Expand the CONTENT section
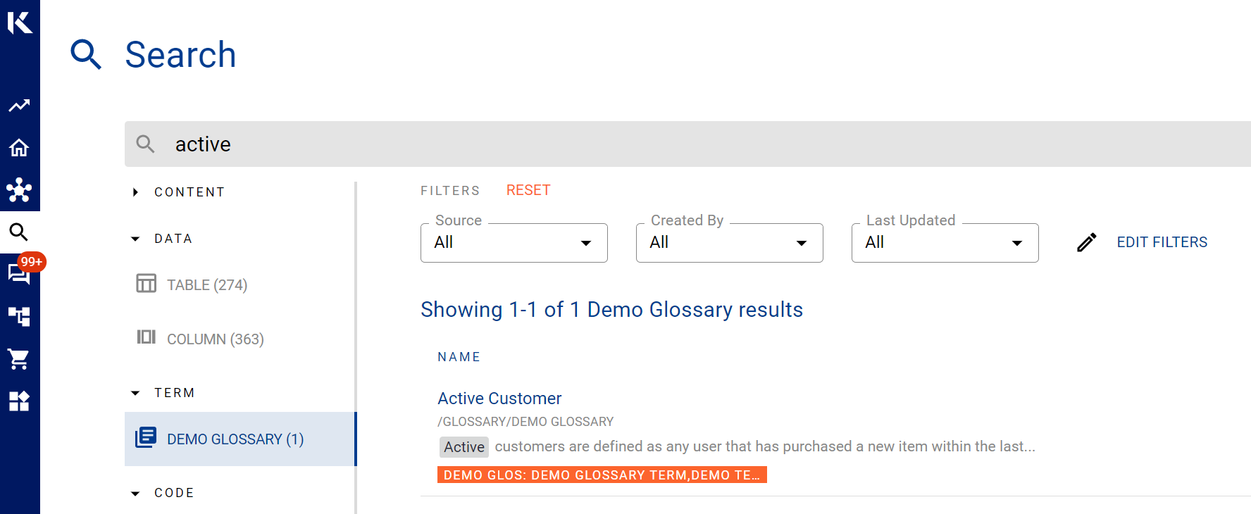 click(x=135, y=192)
